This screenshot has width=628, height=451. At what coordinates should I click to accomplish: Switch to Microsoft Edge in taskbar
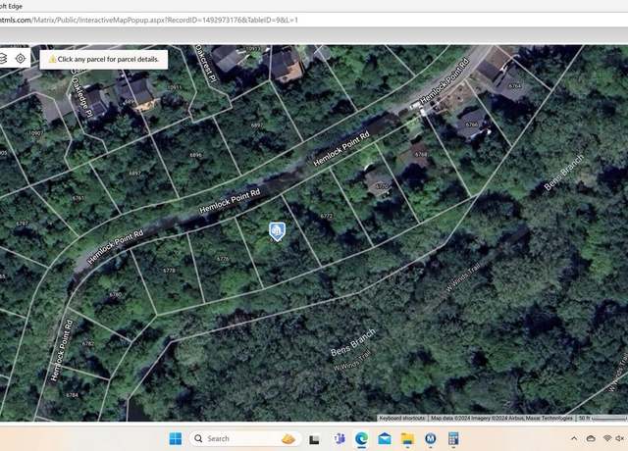(362, 439)
